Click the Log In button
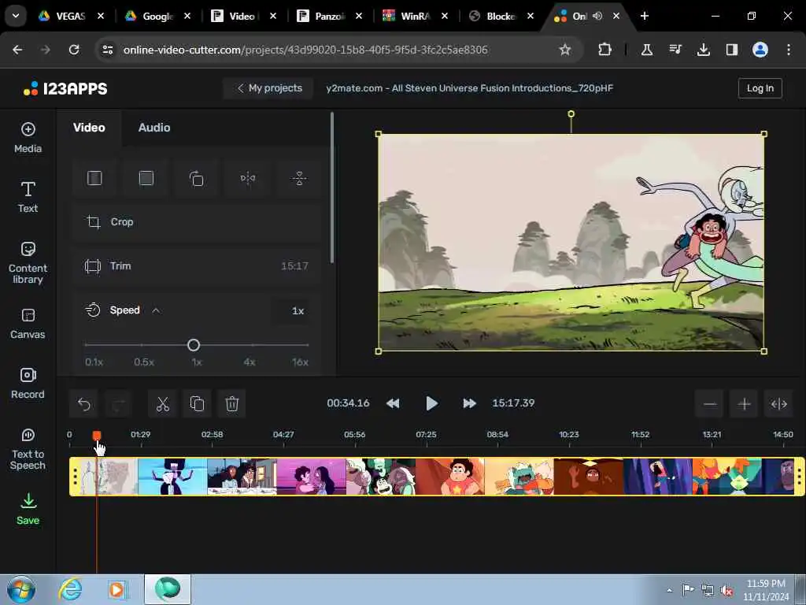The width and height of the screenshot is (806, 605). click(760, 88)
